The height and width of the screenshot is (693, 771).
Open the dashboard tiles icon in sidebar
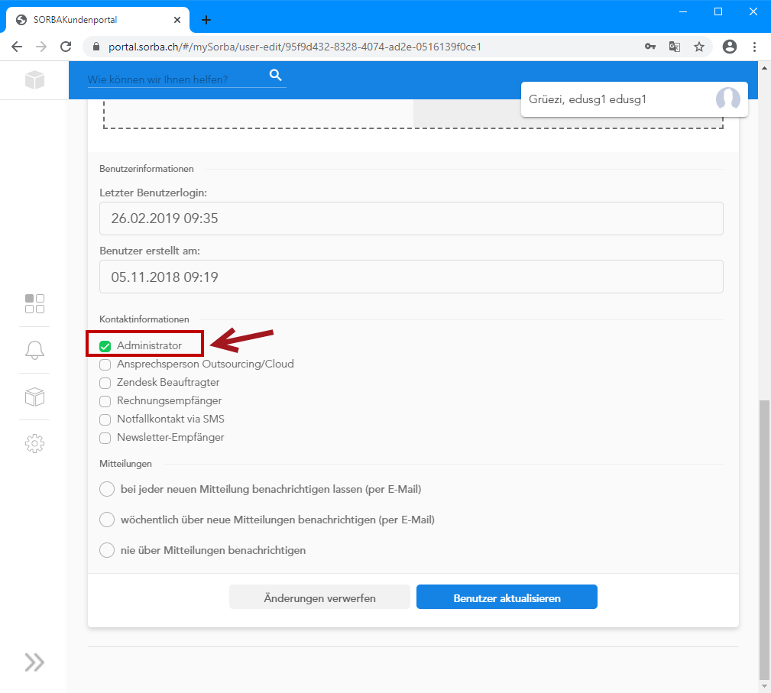[x=34, y=303]
